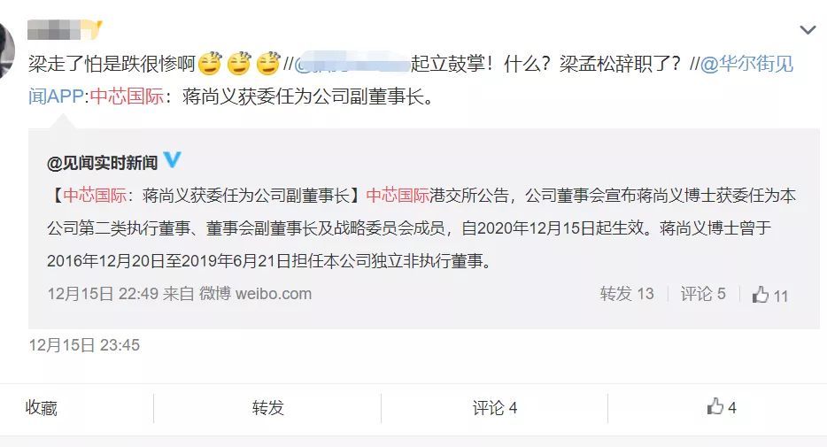The width and height of the screenshot is (827, 447).
Task: Click 转发 13 on quoted post
Action: point(627,294)
